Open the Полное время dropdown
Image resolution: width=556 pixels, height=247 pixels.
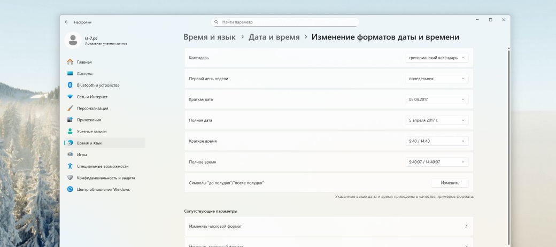click(437, 162)
